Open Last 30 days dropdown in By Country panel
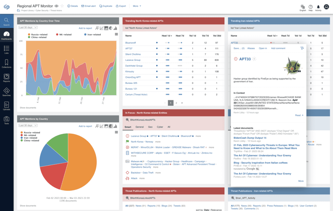 [28, 125]
